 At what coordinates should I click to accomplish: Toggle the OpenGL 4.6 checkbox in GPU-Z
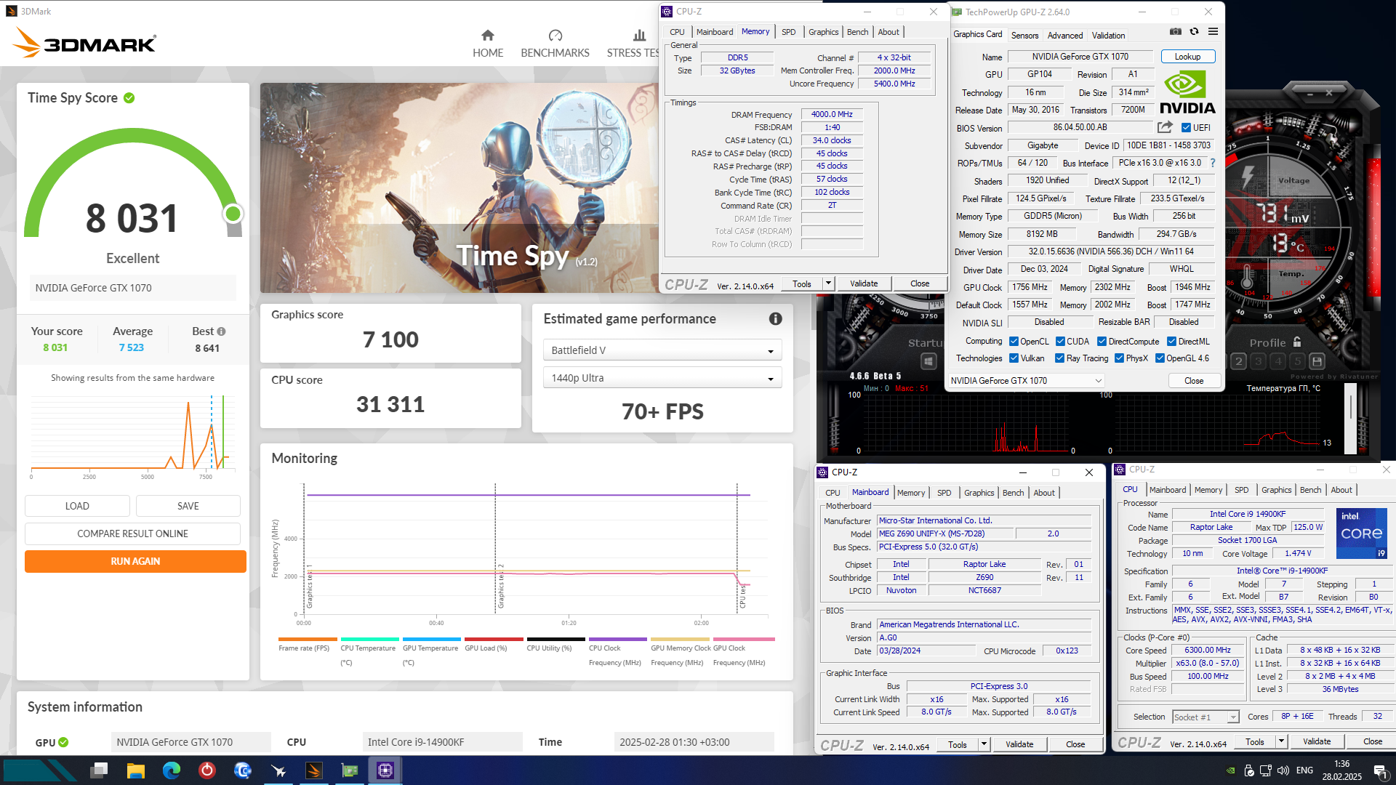click(1160, 358)
